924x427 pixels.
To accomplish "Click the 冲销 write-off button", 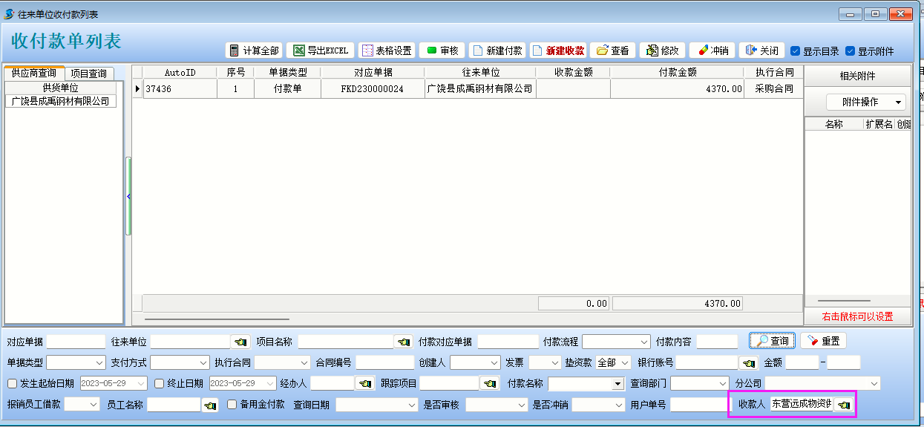I will pos(712,50).
